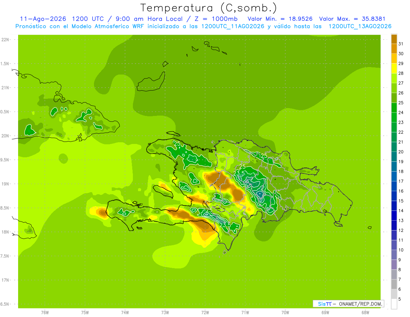Pick the colorbar swatch between 30 and 31
Image resolution: width=410 pixels, height=317 pixels.
click(x=394, y=49)
